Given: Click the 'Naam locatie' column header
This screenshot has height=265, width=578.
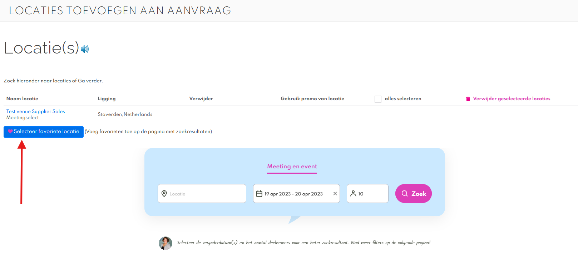Looking at the screenshot, I should (22, 99).
